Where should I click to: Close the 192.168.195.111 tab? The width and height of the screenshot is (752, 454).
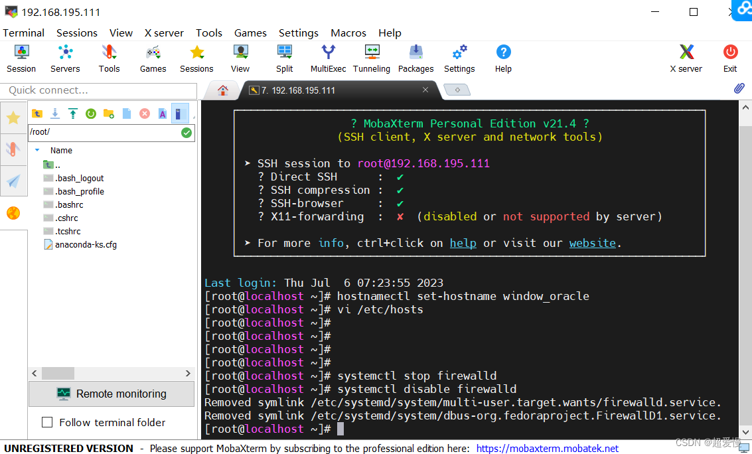(x=425, y=90)
